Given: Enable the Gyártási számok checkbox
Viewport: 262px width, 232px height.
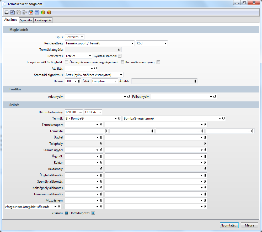Looking at the screenshot, I should [120, 56].
